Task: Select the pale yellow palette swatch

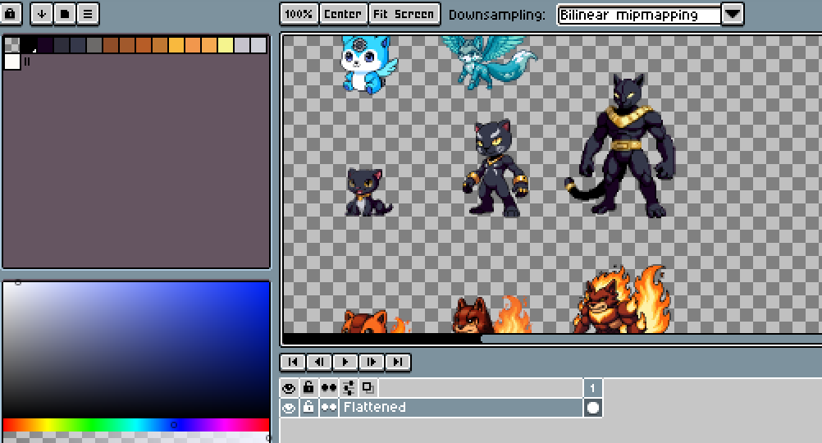Action: (226, 45)
